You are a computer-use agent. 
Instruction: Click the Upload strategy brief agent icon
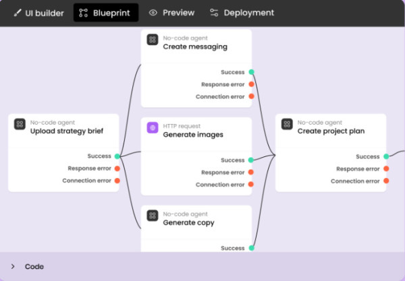tap(20, 127)
